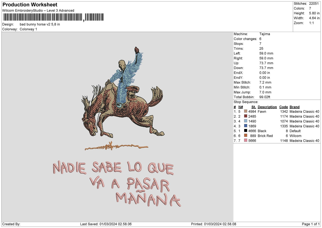Click the 'Production Worksheet' heading
Viewport: 322px width, 228px height.
tap(30, 5)
